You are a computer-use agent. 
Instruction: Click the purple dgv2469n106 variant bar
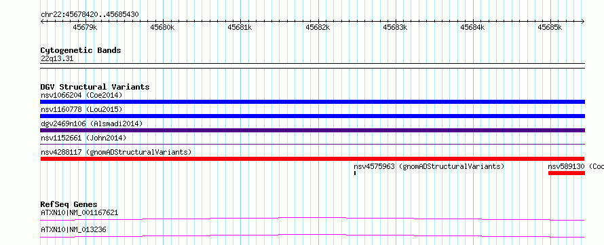pyautogui.click(x=312, y=130)
